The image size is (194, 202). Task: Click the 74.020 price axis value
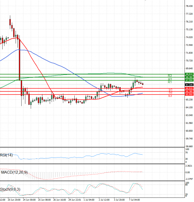(x=189, y=37)
